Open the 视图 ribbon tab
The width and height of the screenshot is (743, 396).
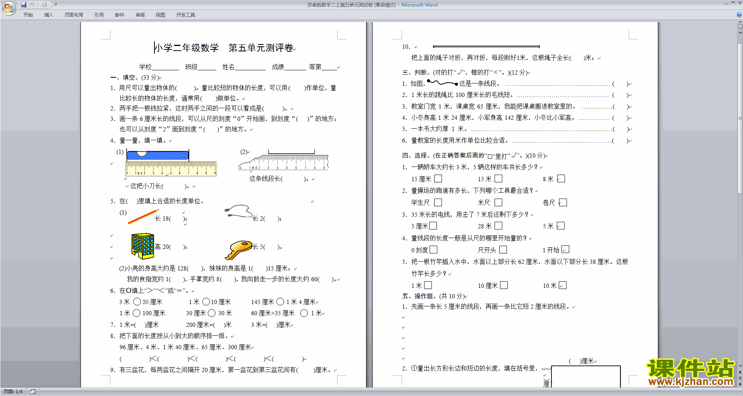(x=160, y=15)
